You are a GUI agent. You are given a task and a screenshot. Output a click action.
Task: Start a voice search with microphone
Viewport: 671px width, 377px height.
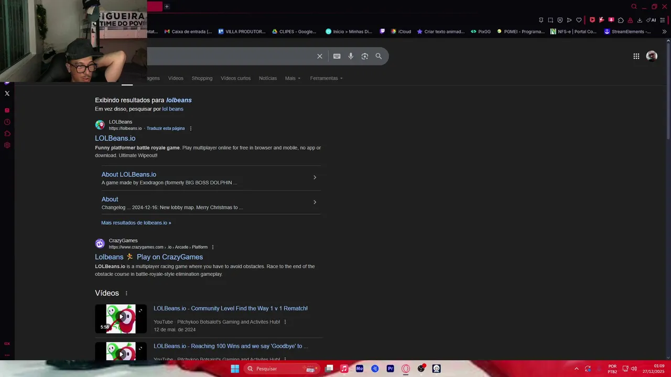[351, 56]
